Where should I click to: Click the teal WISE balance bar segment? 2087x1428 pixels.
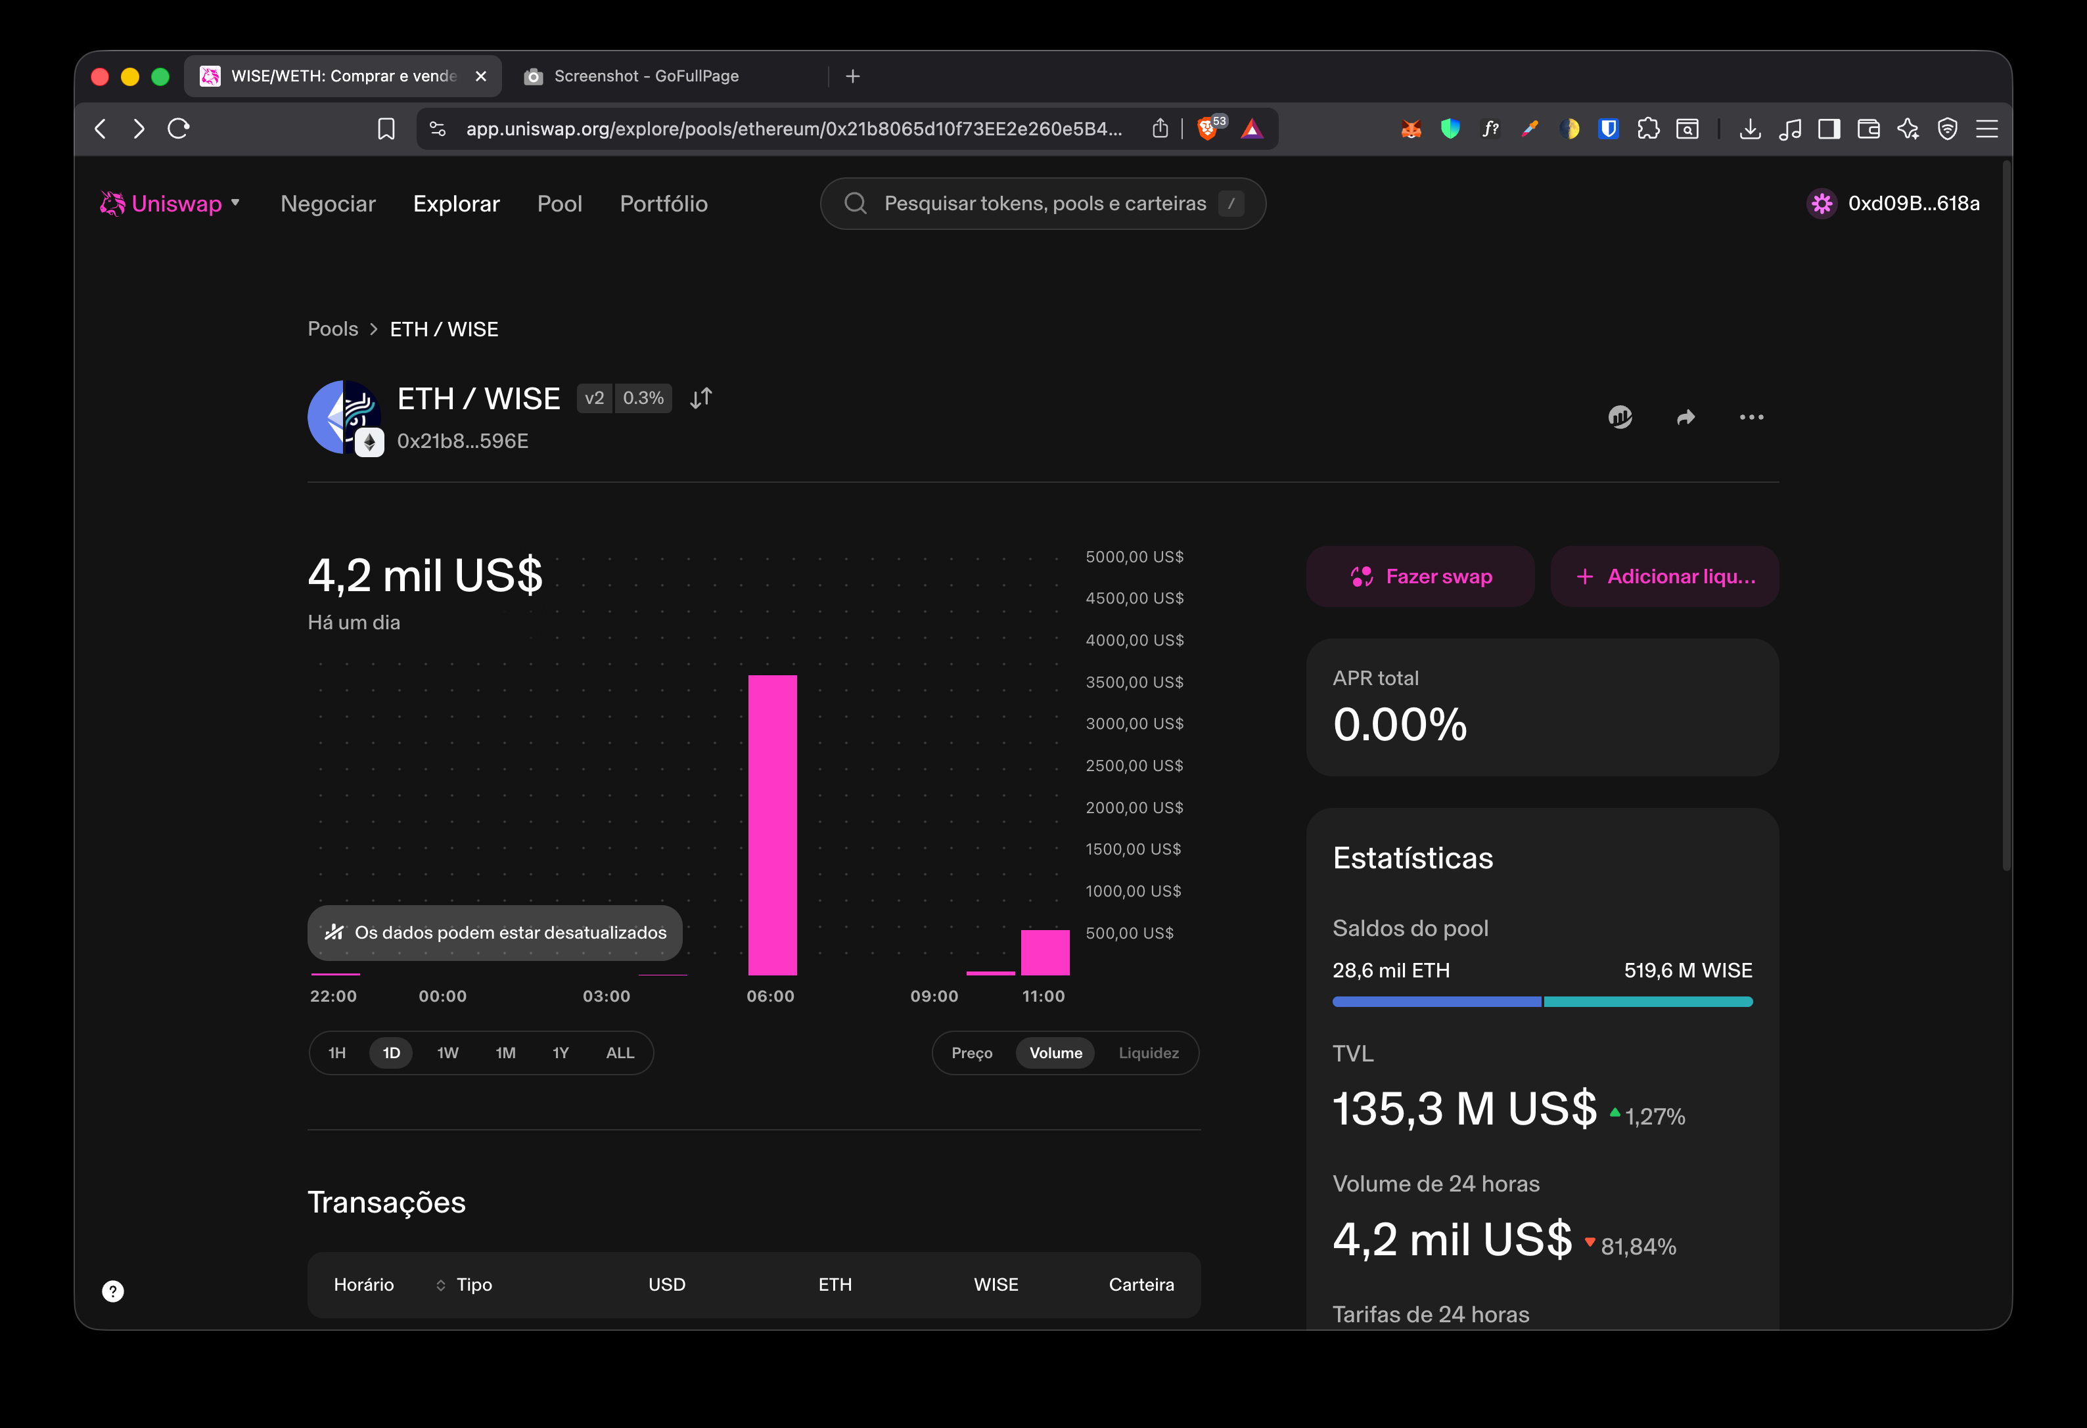coord(1649,1002)
